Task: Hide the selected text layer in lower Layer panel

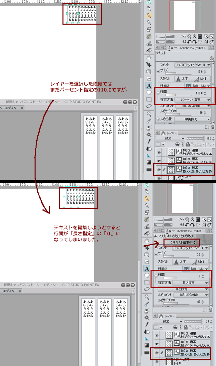Action: [x=157, y=353]
